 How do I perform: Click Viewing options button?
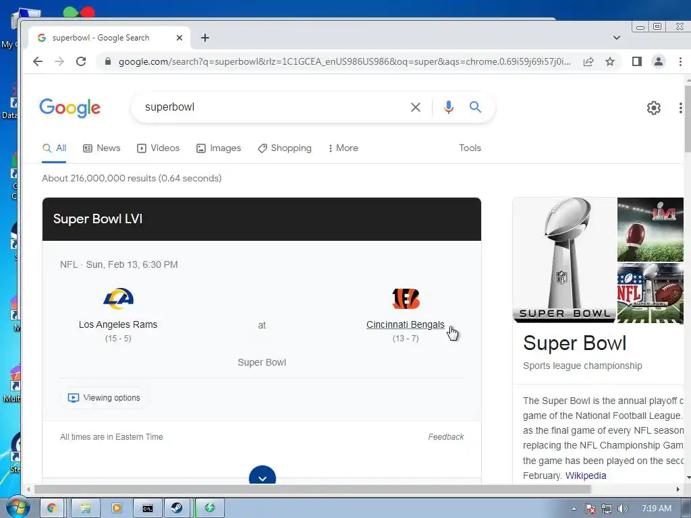104,398
